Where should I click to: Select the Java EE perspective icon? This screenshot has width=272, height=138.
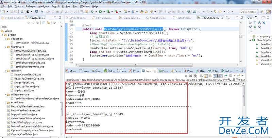click(268, 12)
